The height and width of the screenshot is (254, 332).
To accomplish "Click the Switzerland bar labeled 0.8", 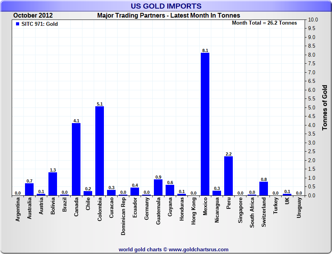I will (264, 188).
